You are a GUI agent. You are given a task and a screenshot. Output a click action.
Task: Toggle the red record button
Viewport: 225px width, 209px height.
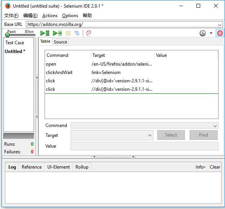tap(220, 33)
